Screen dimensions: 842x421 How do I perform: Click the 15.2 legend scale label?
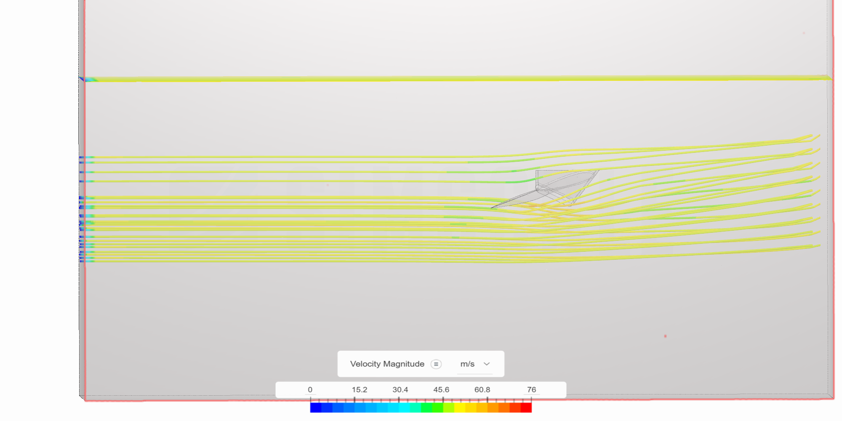click(360, 390)
